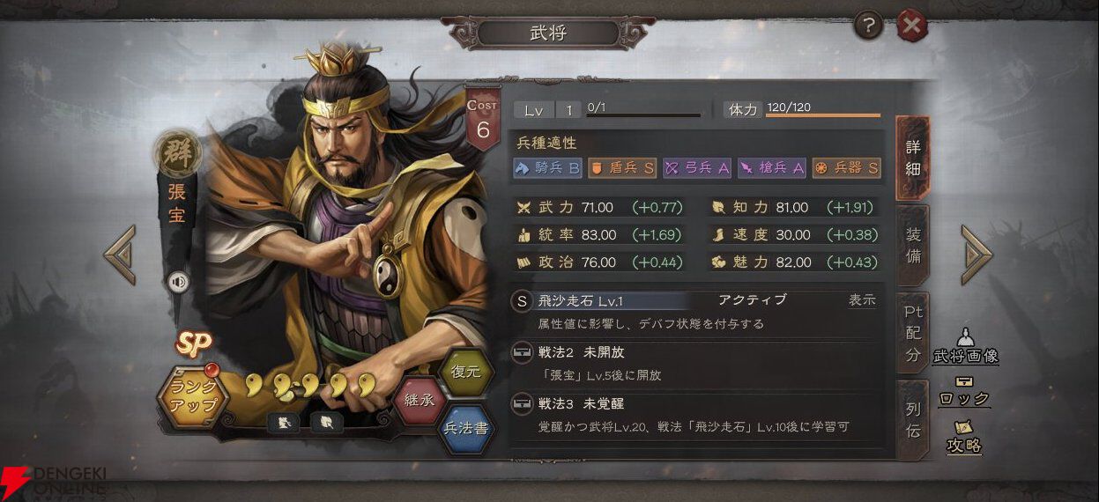Open the help question mark icon
The width and height of the screenshot is (1099, 502).
coord(868,26)
